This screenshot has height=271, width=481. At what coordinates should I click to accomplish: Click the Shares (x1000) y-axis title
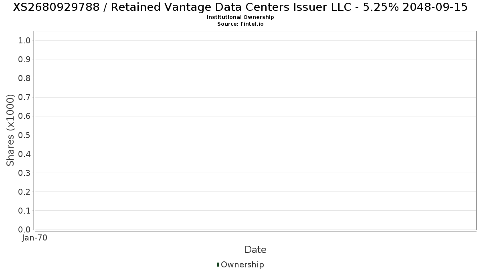point(10,130)
